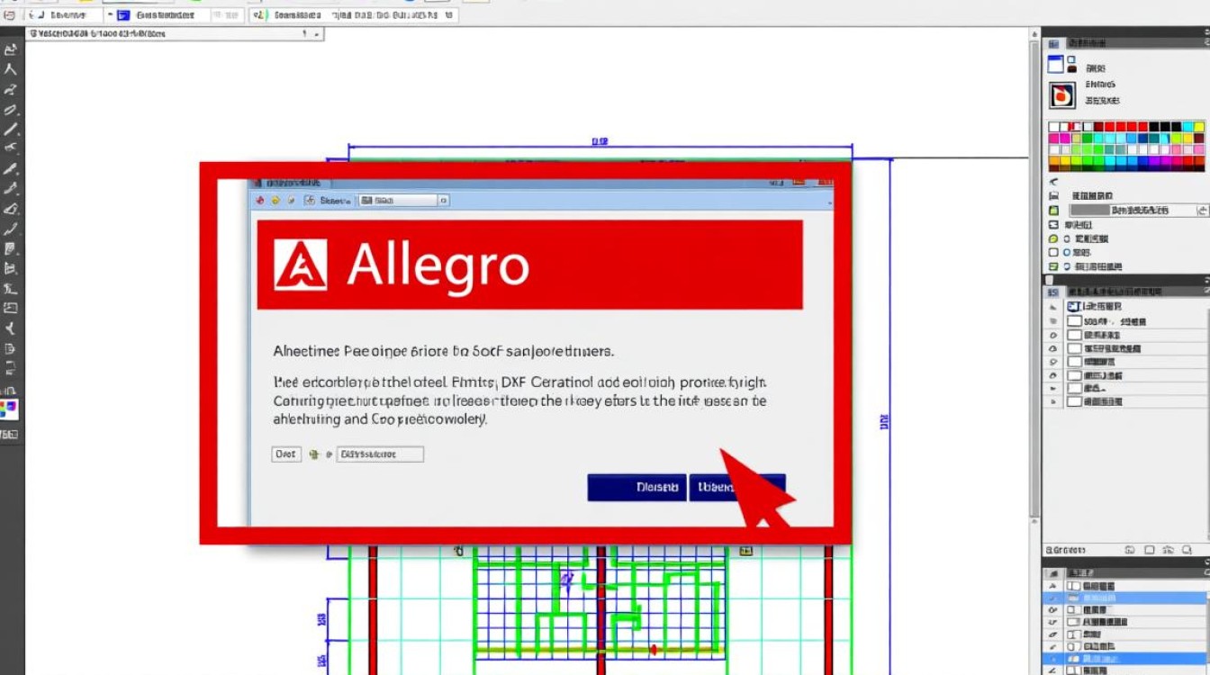This screenshot has height=675, width=1210.
Task: Open the multicolored palette icon in the left toolbar
Action: pos(9,409)
